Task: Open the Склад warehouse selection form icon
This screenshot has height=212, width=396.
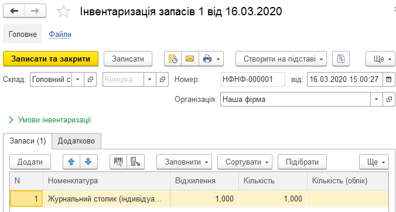Action: click(x=90, y=80)
